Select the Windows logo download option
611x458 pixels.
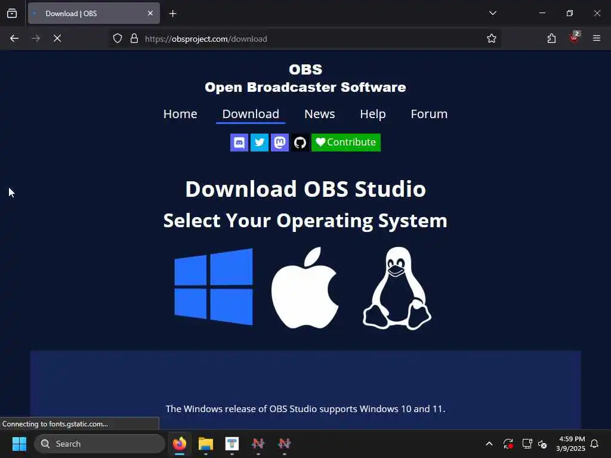214,287
